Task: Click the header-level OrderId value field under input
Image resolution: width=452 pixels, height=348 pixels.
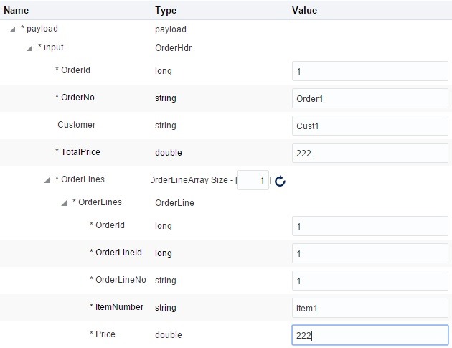Action: point(370,71)
